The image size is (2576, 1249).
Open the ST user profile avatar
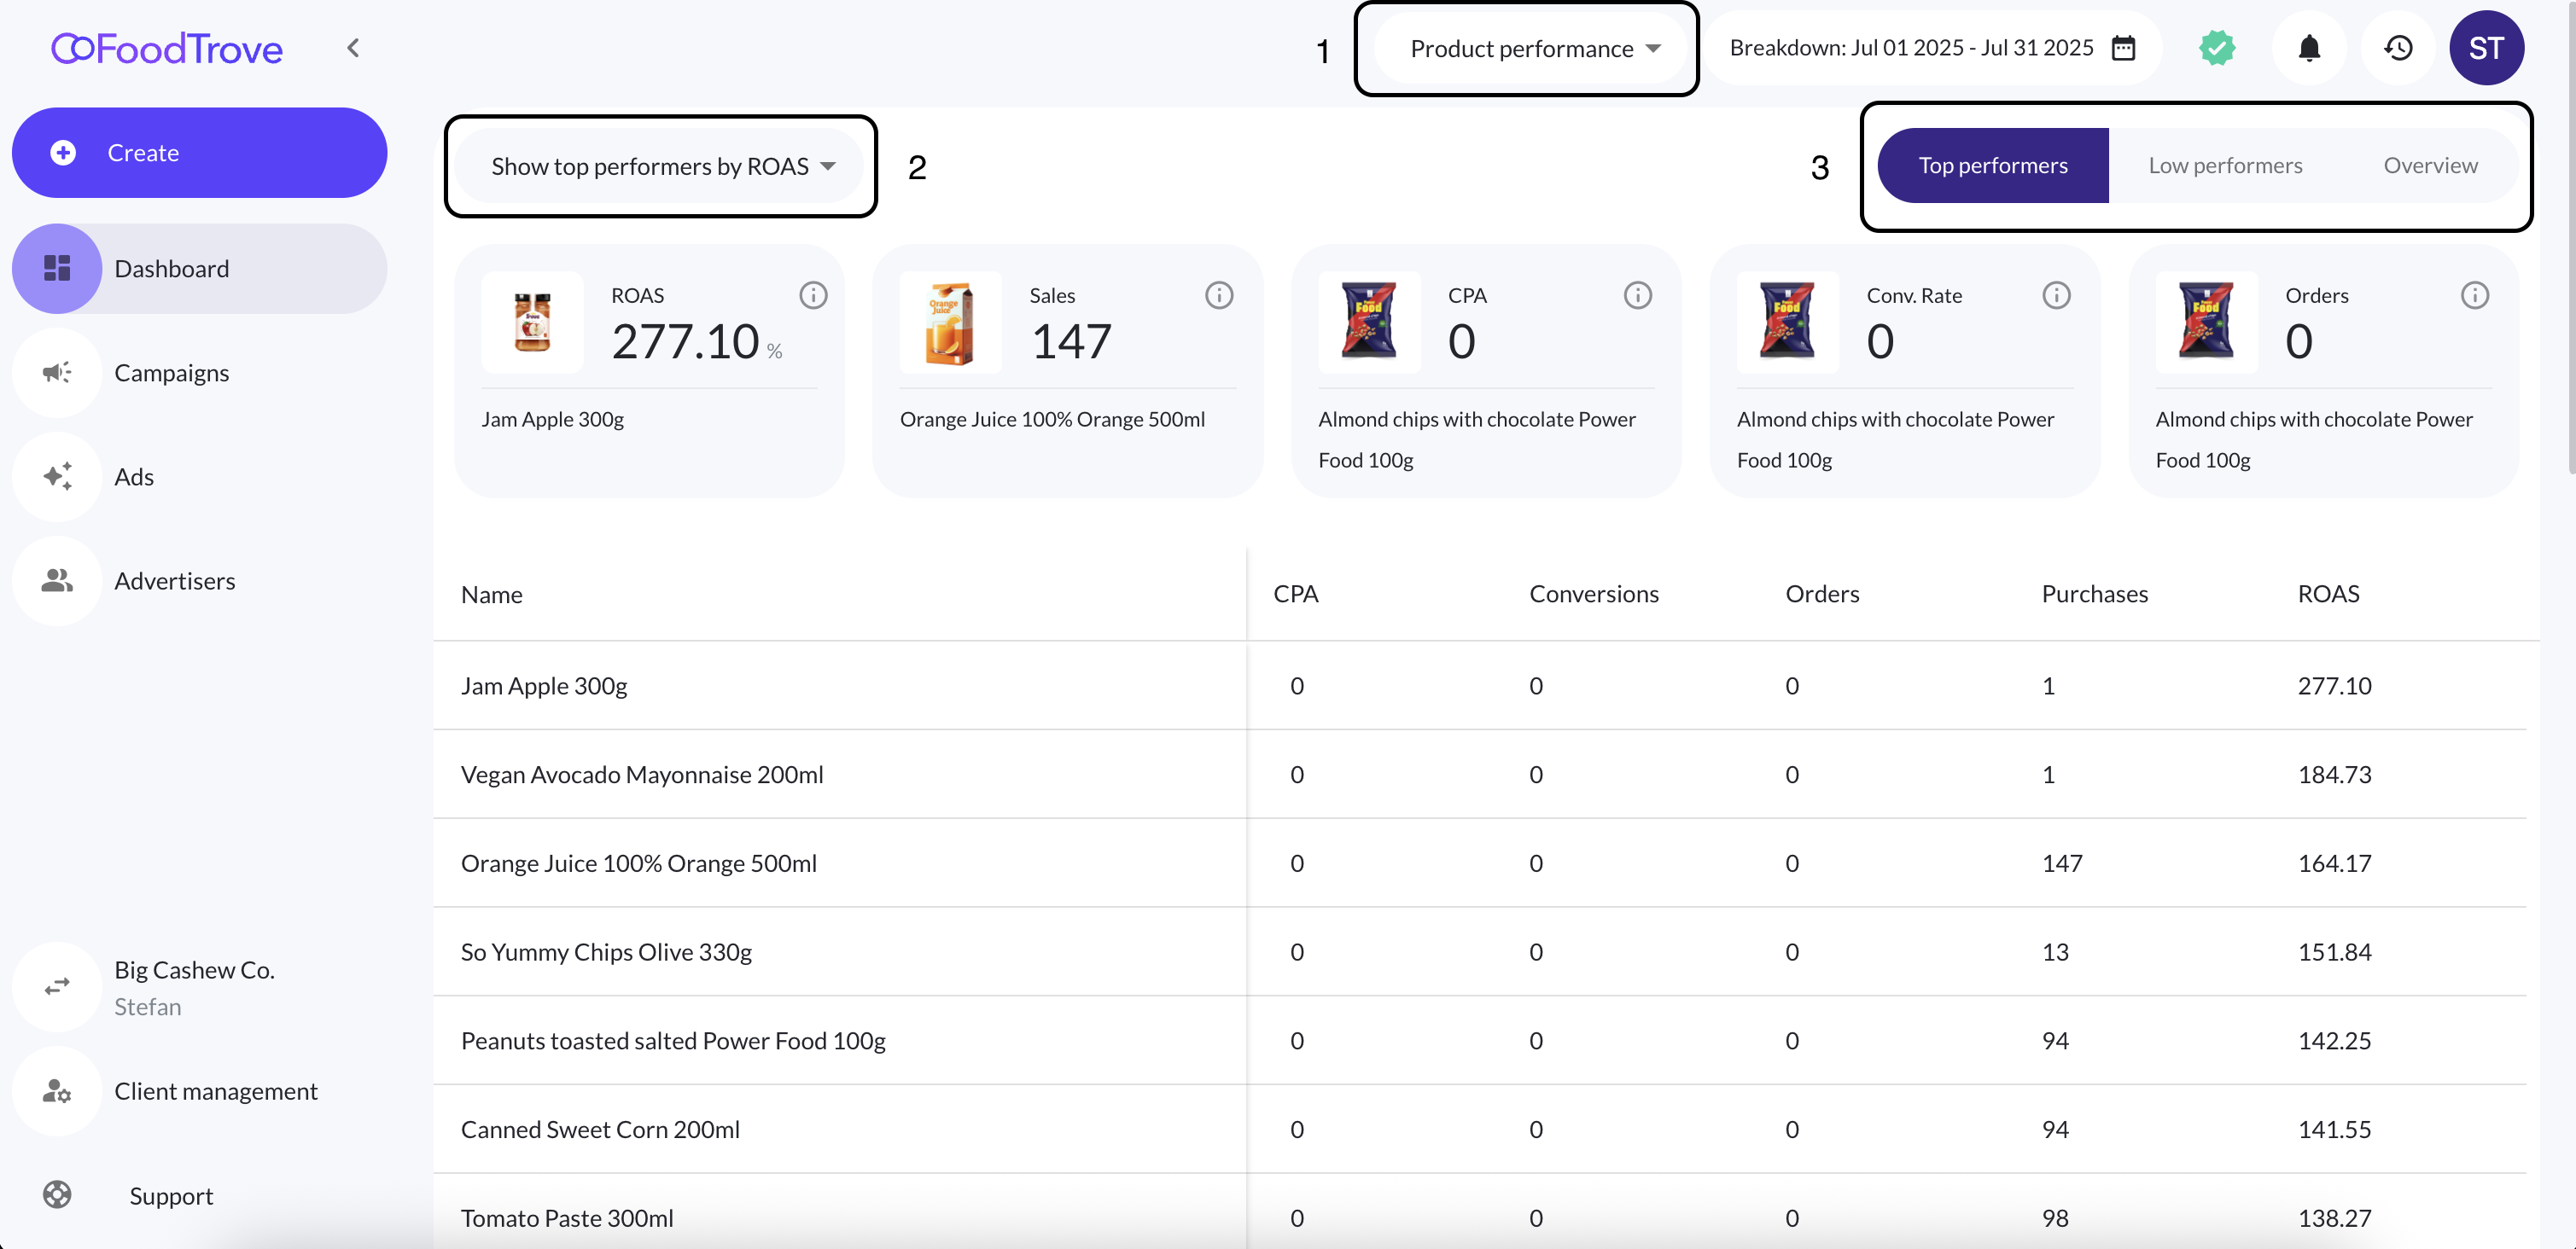[2487, 48]
